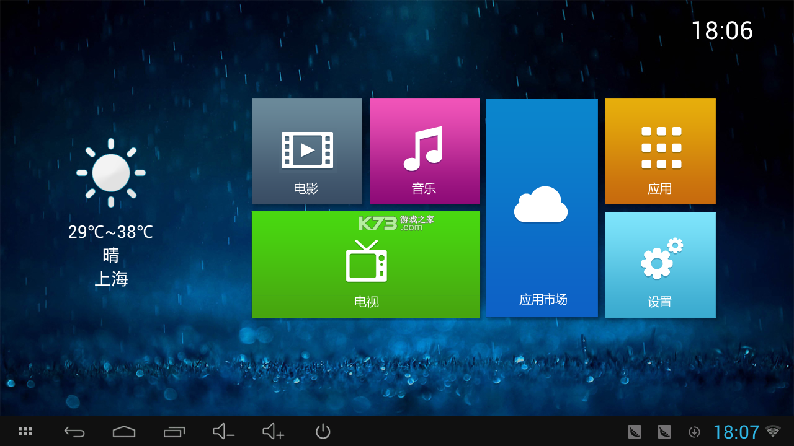Launch the 音乐 music tile
This screenshot has height=446, width=794.
pyautogui.click(x=425, y=151)
